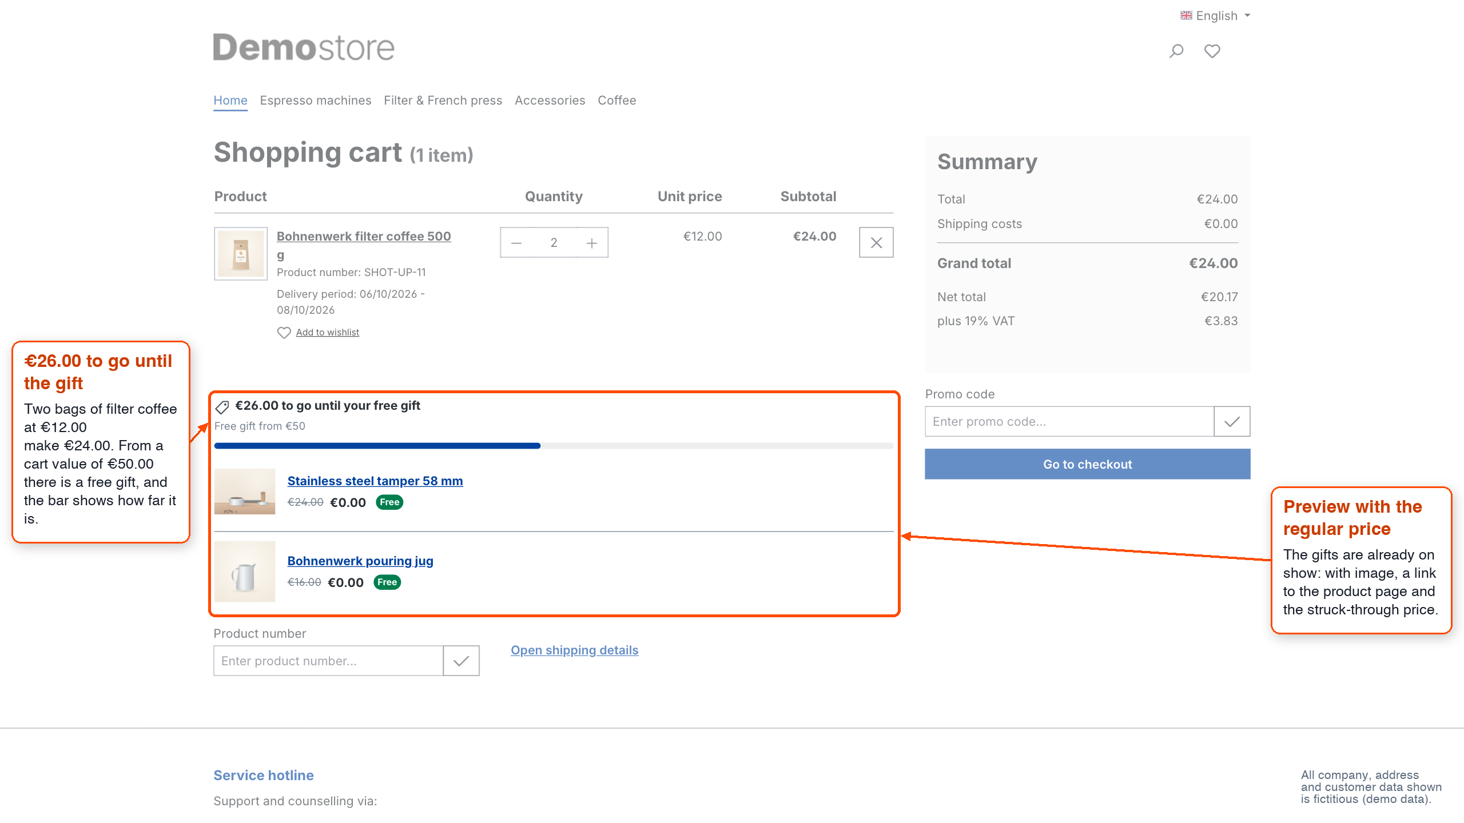Focus the Enter promo code field
The width and height of the screenshot is (1464, 823).
(1069, 421)
